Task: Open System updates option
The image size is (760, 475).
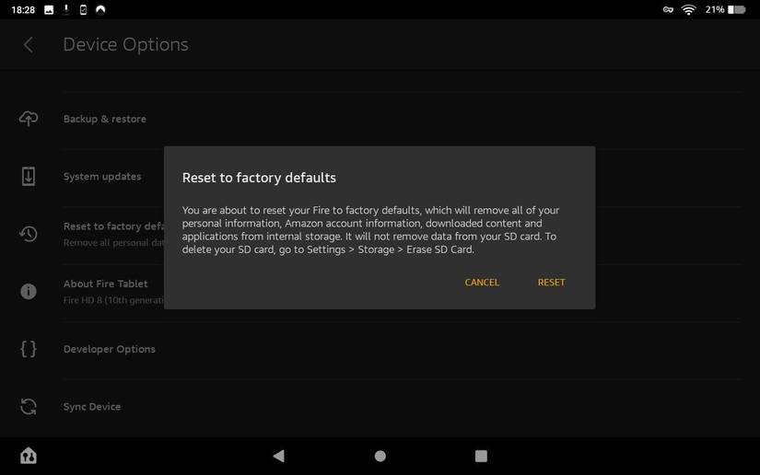Action: tap(102, 177)
